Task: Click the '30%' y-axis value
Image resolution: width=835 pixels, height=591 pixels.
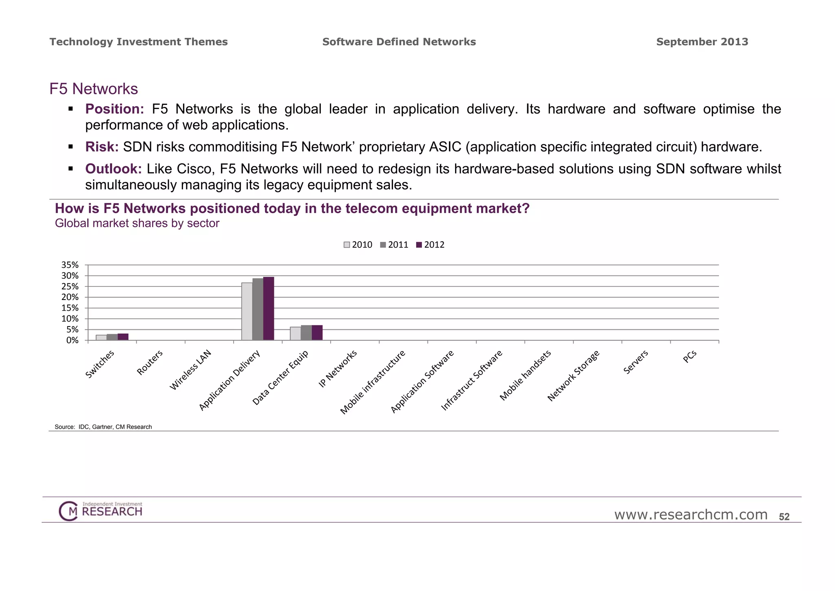Action: pos(70,276)
